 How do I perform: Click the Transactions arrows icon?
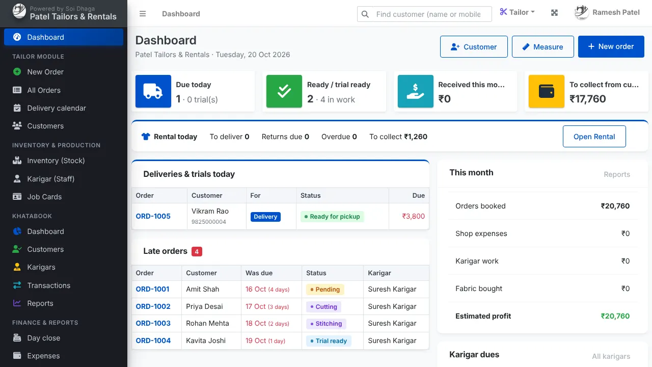click(x=17, y=285)
